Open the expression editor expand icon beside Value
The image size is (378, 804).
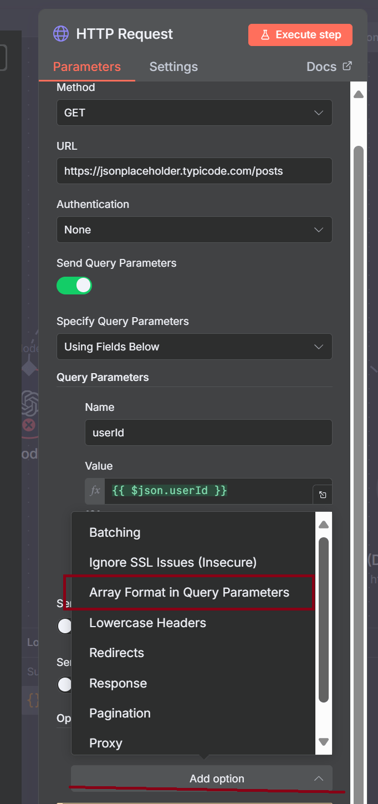323,495
